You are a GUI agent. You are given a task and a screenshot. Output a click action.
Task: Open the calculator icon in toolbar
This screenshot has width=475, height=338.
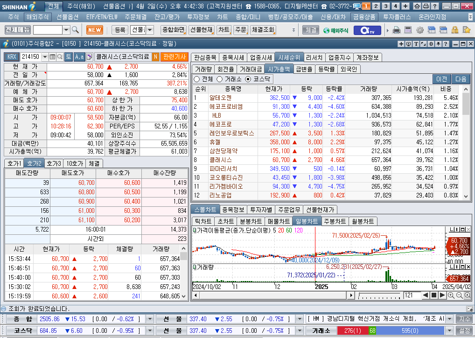click(x=408, y=30)
